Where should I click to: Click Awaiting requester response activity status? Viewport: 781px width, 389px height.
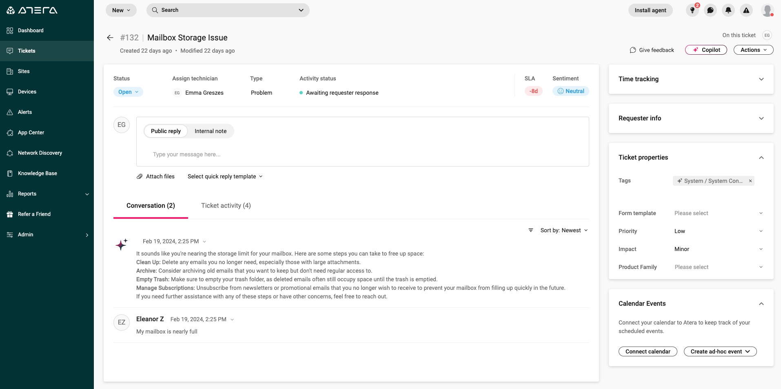[339, 93]
